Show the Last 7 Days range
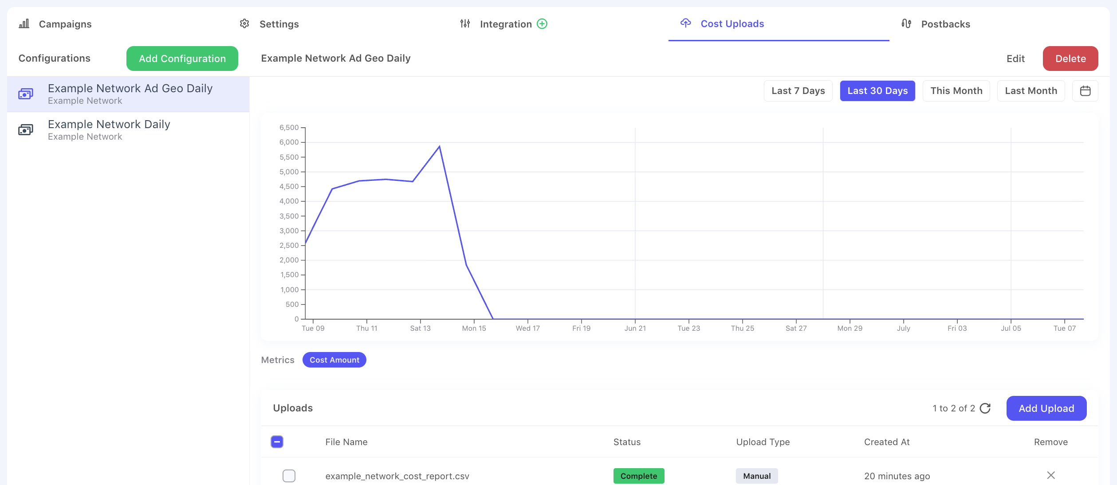This screenshot has height=485, width=1117. (798, 91)
